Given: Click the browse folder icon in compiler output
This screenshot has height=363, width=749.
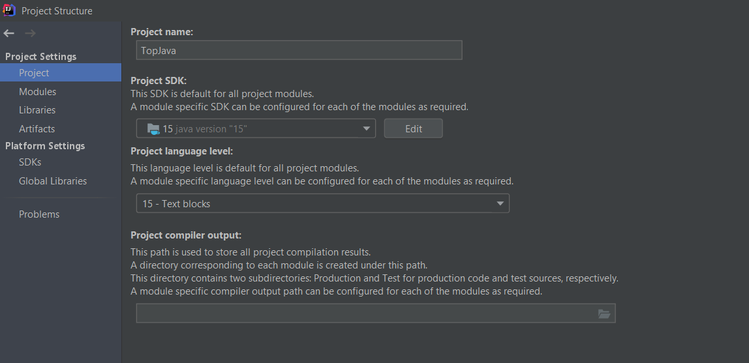Looking at the screenshot, I should tap(604, 313).
